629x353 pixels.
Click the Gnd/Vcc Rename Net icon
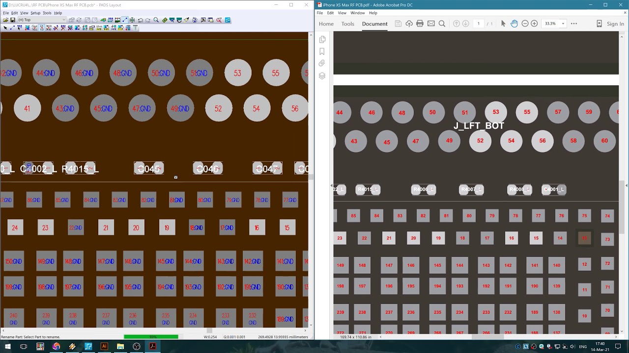(x=34, y=28)
